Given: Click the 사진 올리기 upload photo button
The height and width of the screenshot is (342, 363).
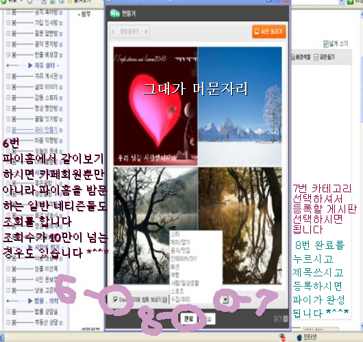Looking at the screenshot, I should 268,31.
